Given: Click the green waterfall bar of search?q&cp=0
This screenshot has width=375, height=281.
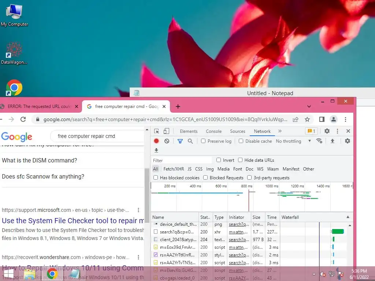Looking at the screenshot, I should [x=338, y=231].
